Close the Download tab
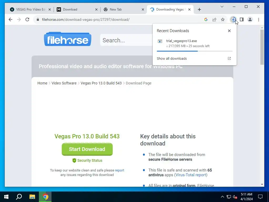269x202 pixels. click(96, 9)
